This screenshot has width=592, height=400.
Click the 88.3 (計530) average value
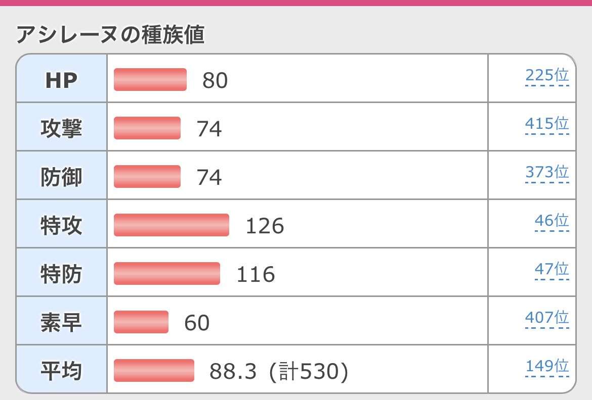tap(279, 372)
